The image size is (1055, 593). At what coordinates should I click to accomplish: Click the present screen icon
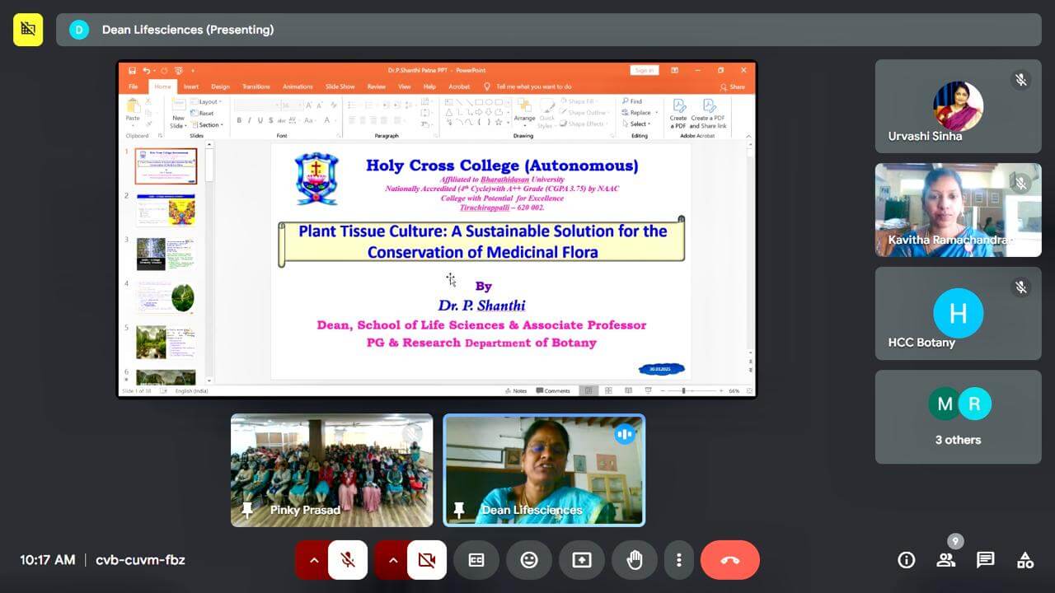point(582,560)
